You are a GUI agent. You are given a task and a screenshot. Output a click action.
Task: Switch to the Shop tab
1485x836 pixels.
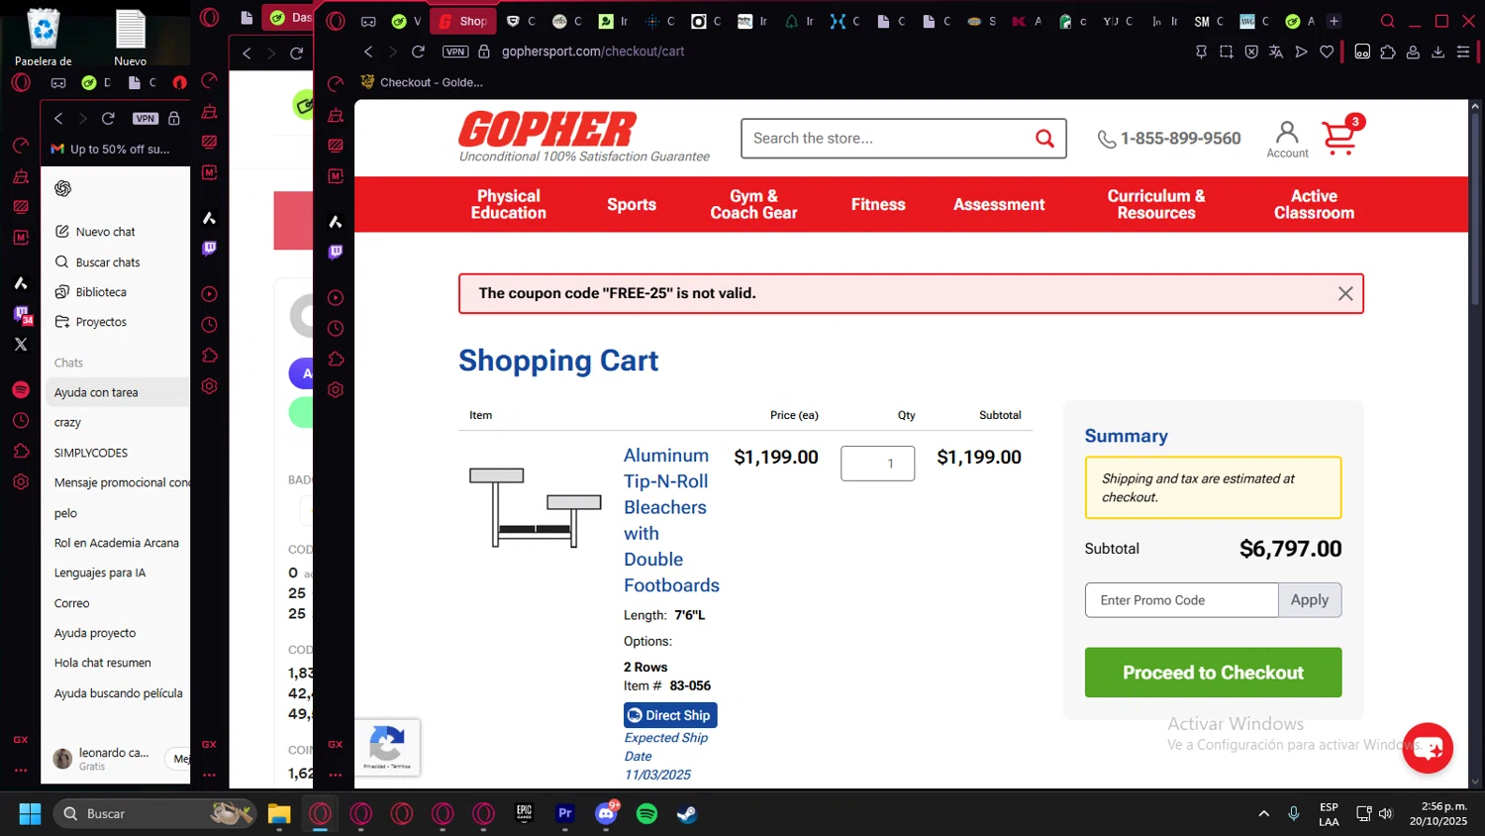[x=463, y=21]
